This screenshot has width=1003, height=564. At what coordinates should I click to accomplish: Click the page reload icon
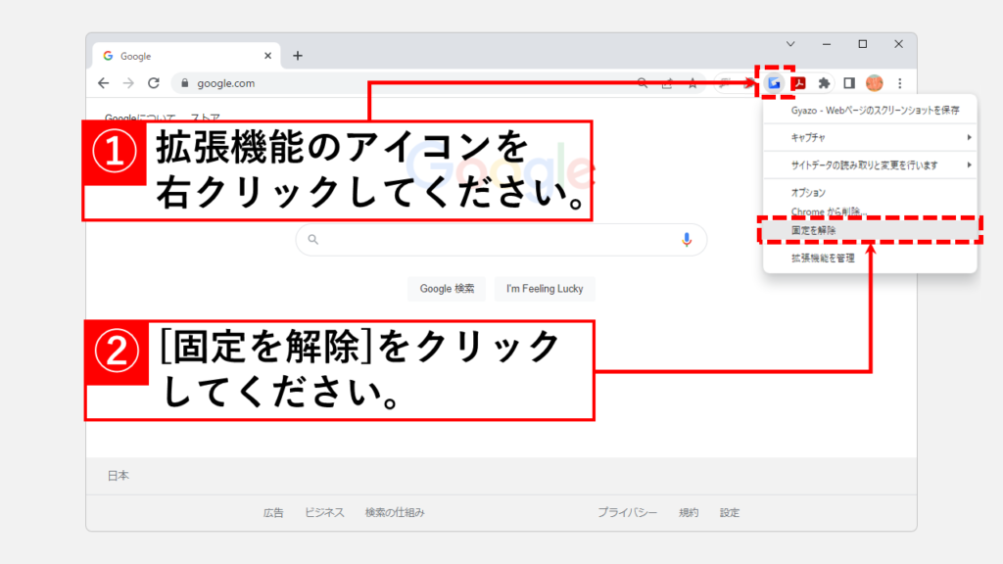coord(154,83)
